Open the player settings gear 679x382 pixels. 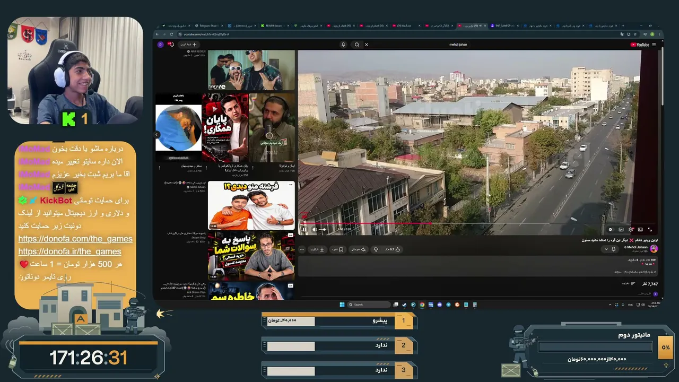coord(631,229)
